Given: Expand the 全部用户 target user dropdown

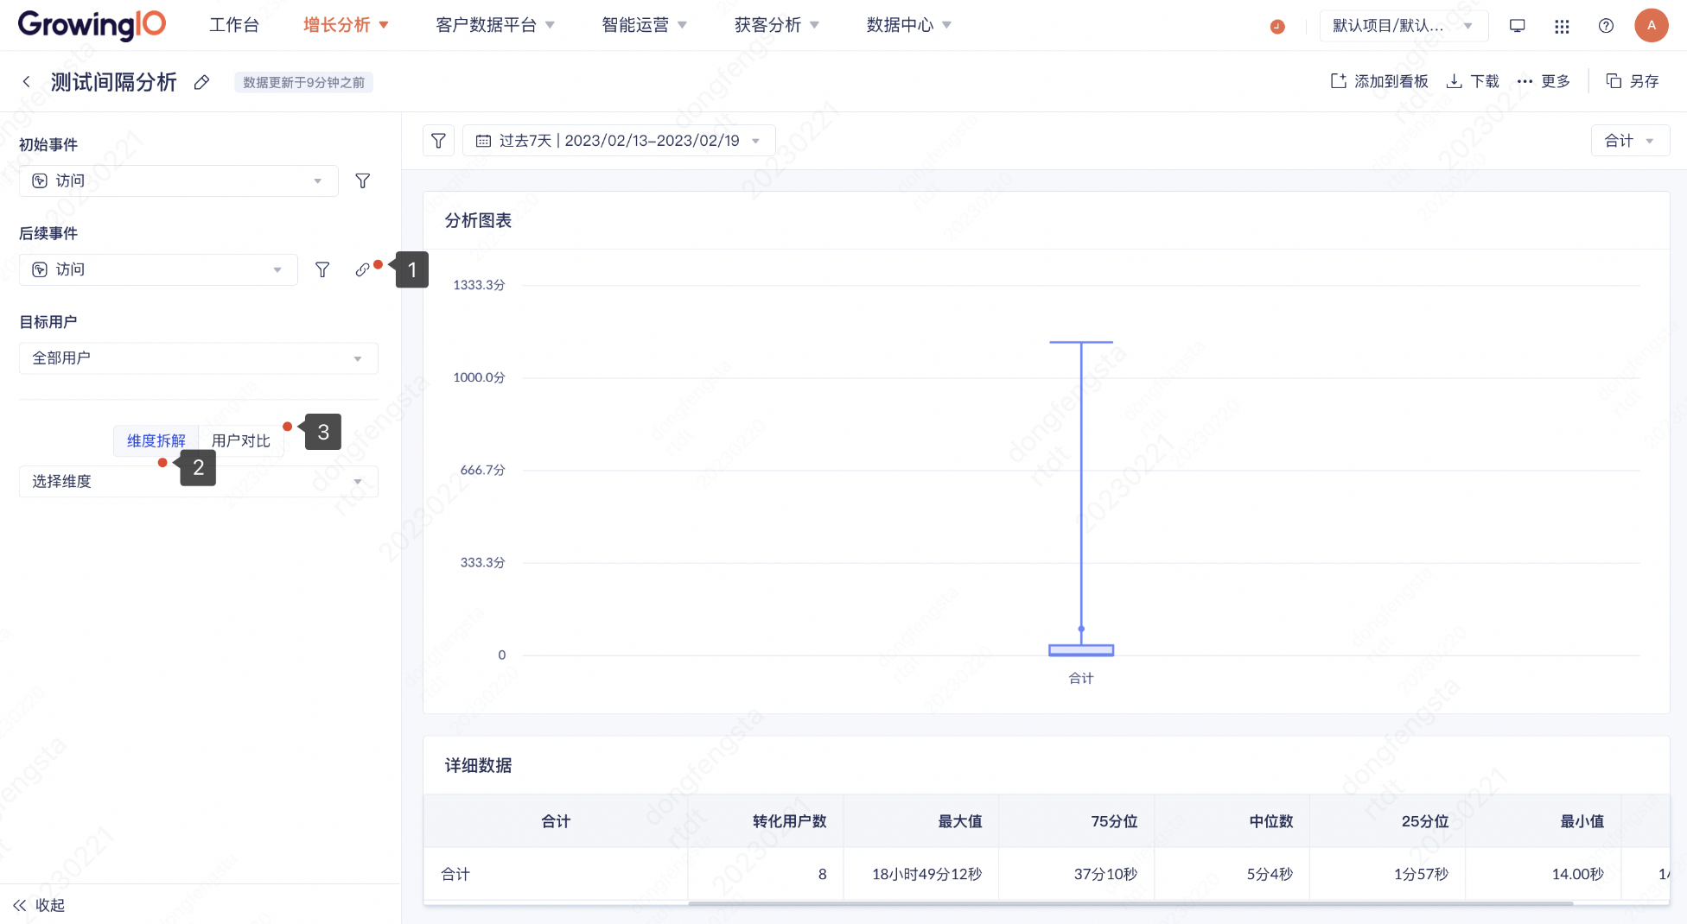Looking at the screenshot, I should pyautogui.click(x=199, y=358).
